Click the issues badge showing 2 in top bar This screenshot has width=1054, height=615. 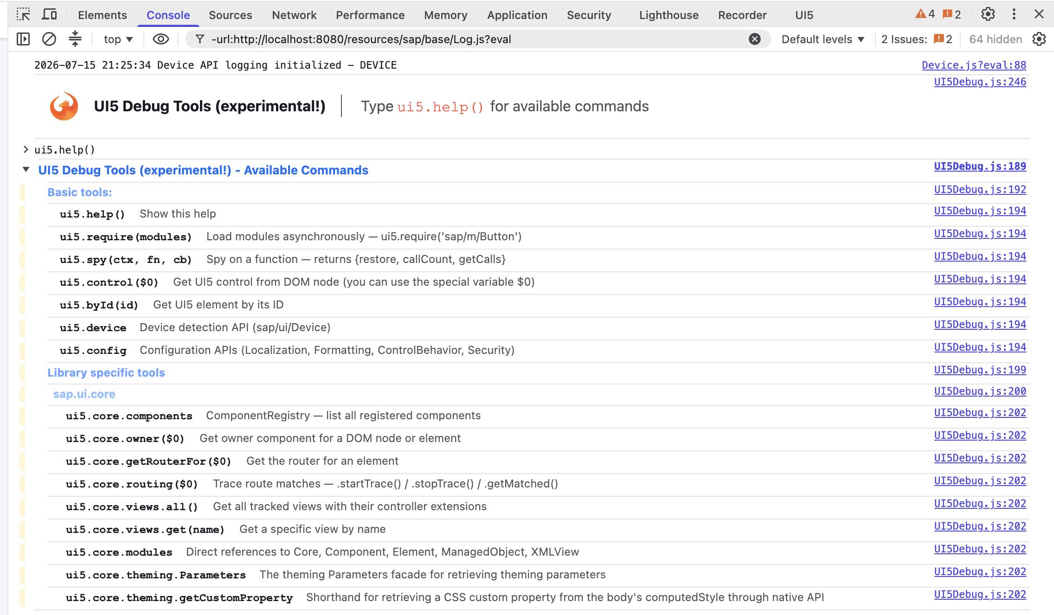[x=951, y=14]
